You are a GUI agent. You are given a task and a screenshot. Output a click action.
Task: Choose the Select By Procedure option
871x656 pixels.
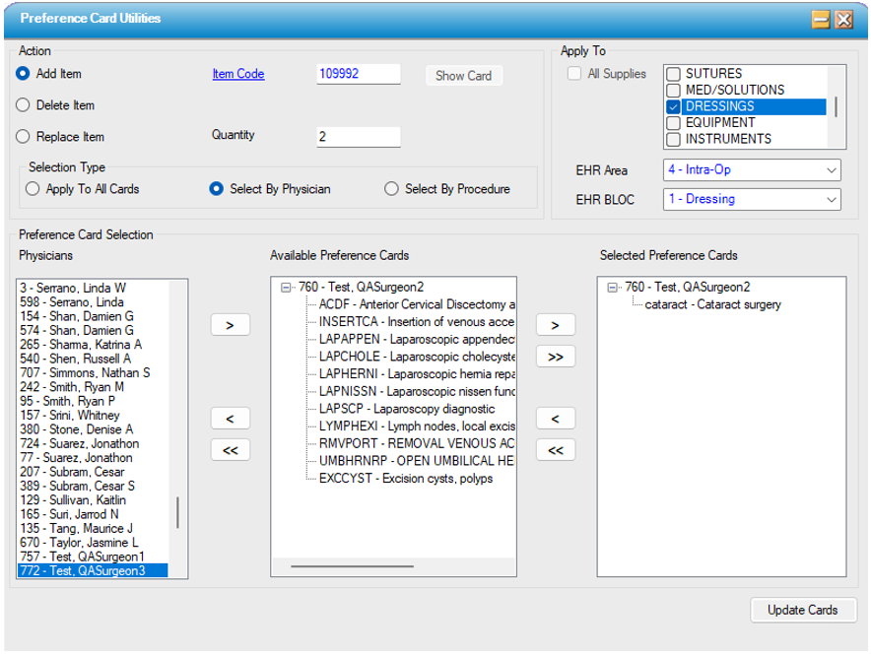click(x=391, y=189)
